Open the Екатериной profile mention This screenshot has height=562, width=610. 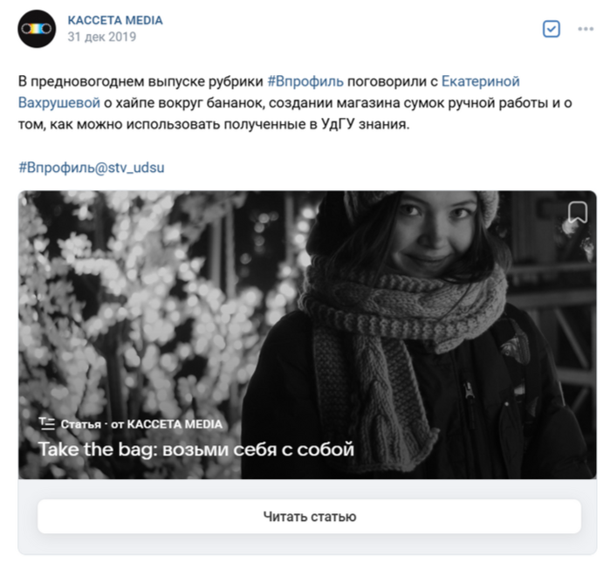481,81
